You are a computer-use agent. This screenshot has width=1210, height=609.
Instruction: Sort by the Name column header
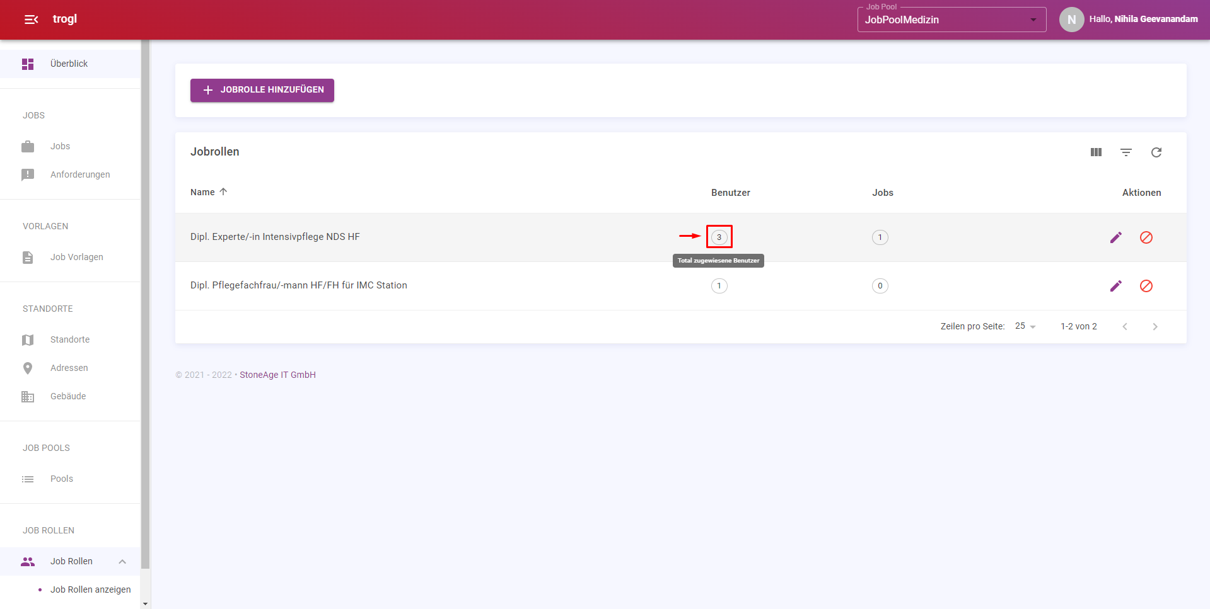[x=209, y=192]
